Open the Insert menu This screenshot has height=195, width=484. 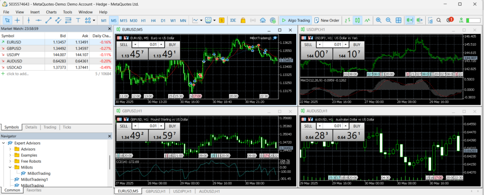coord(35,12)
